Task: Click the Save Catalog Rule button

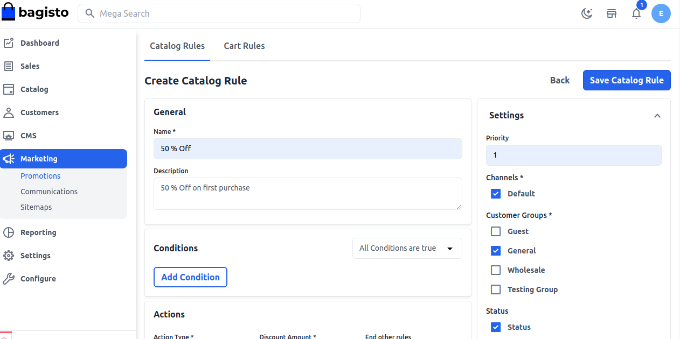Action: click(627, 80)
